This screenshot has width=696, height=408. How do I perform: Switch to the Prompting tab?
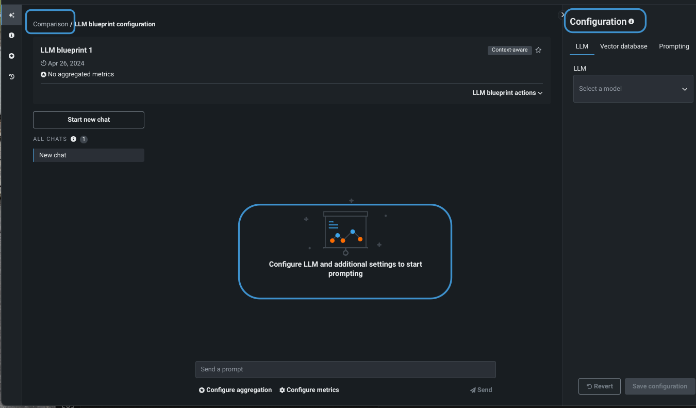point(673,46)
